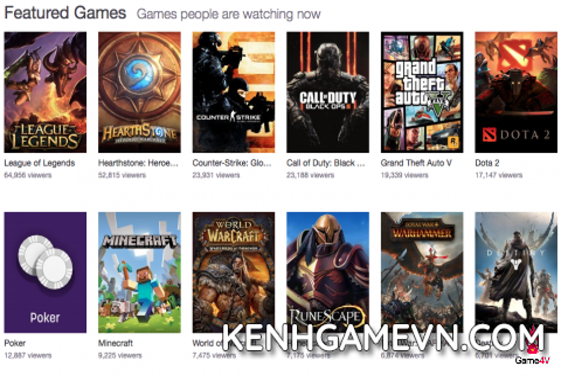The width and height of the screenshot is (561, 376).
Task: Open the Minecraft cover thumbnail
Action: pos(140,272)
